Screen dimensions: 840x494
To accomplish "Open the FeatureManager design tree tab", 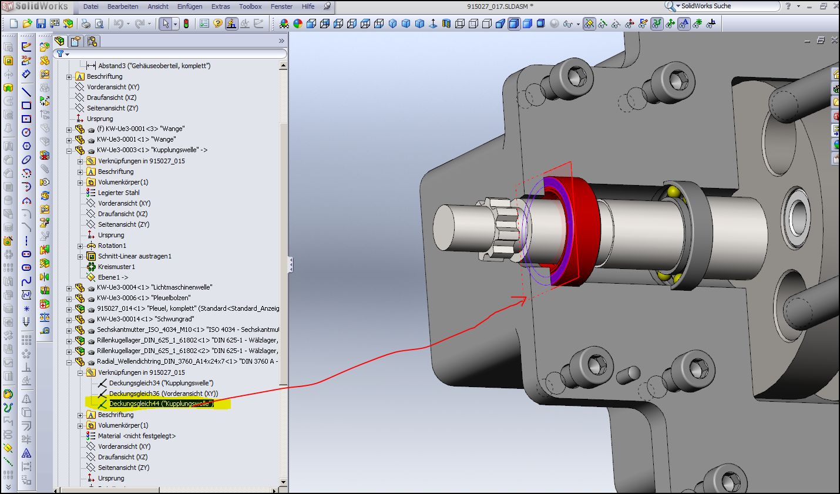I will point(59,41).
